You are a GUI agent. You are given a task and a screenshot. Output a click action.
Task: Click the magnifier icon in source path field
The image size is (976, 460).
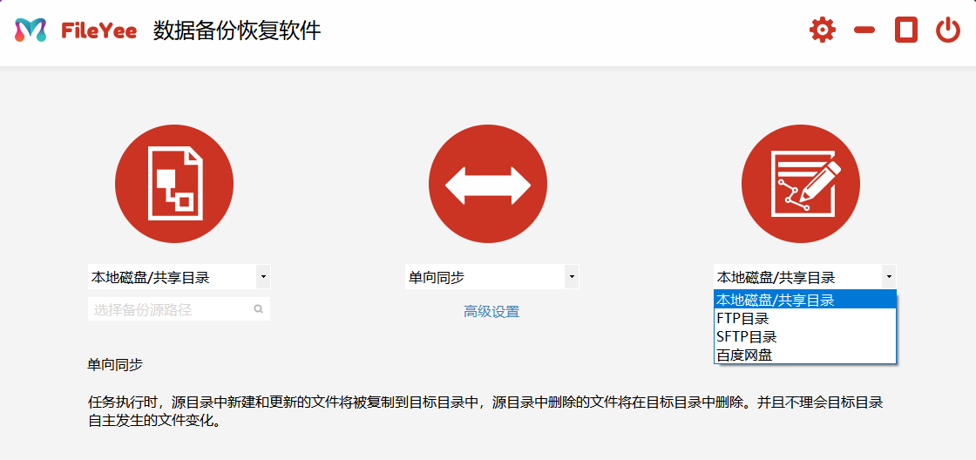pos(259,309)
